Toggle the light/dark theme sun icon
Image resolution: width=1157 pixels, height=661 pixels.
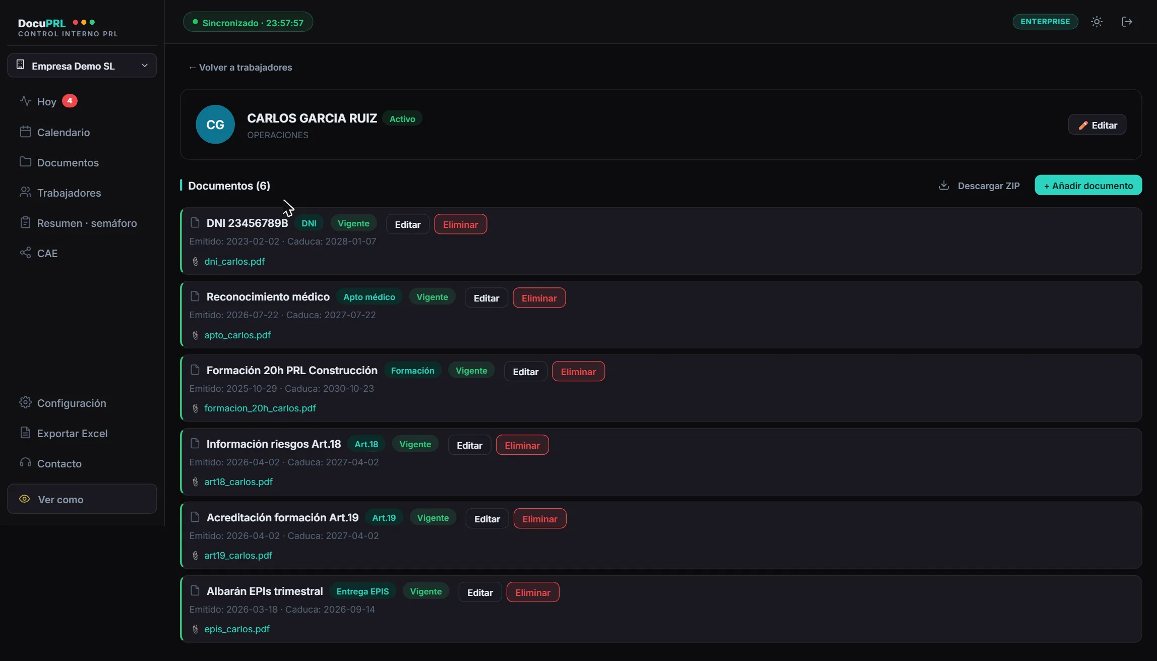(1097, 22)
